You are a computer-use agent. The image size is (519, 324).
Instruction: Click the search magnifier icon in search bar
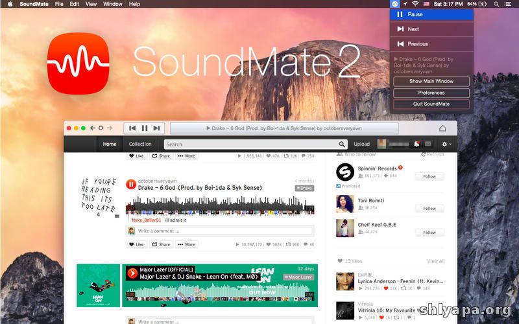click(342, 145)
